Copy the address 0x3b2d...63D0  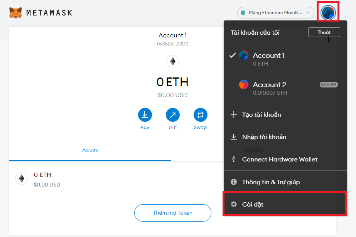click(x=172, y=44)
